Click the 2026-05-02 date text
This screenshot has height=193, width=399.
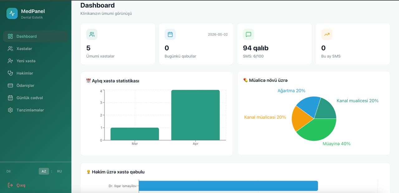point(218,34)
